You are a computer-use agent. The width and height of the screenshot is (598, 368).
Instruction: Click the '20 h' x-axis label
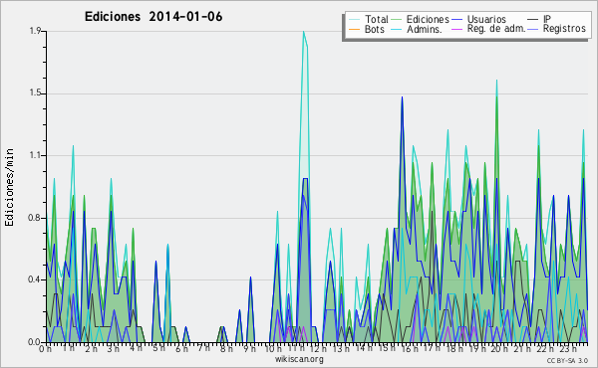499,348
